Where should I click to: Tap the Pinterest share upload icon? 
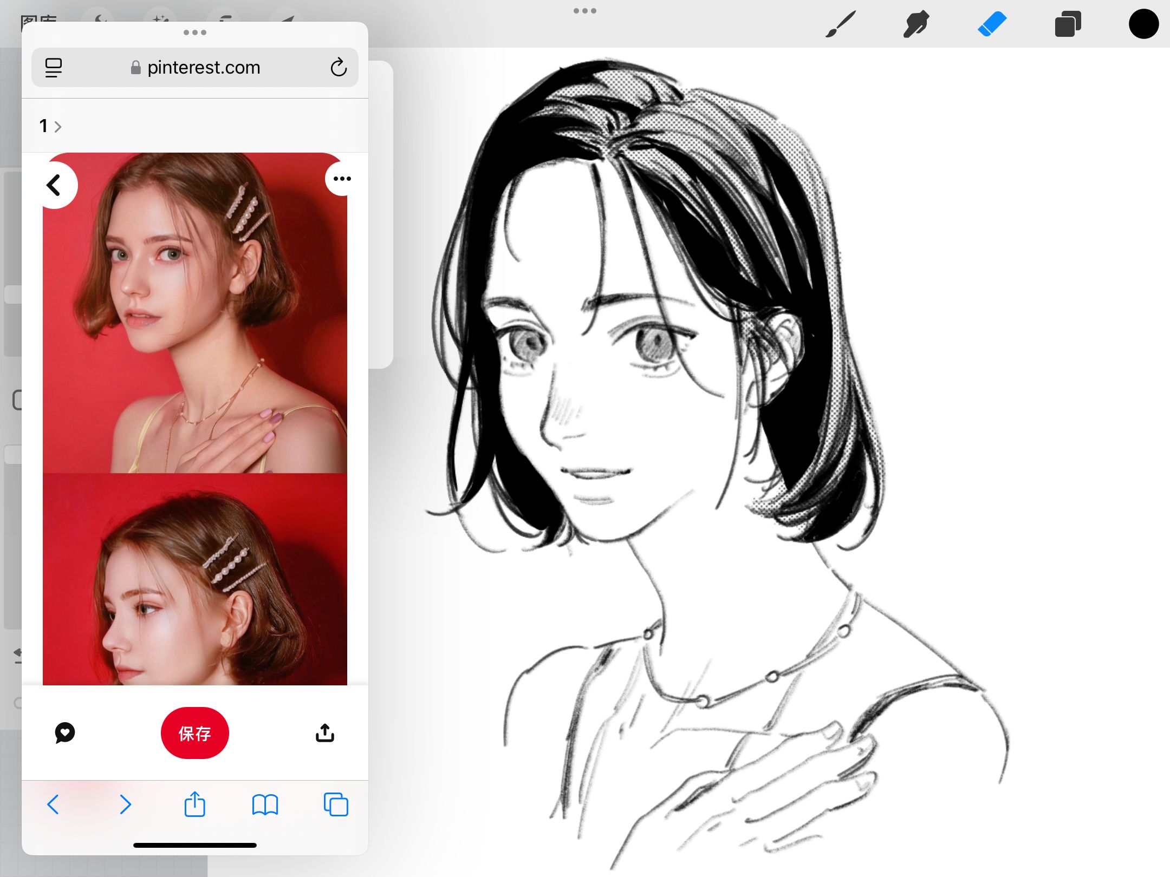point(324,733)
